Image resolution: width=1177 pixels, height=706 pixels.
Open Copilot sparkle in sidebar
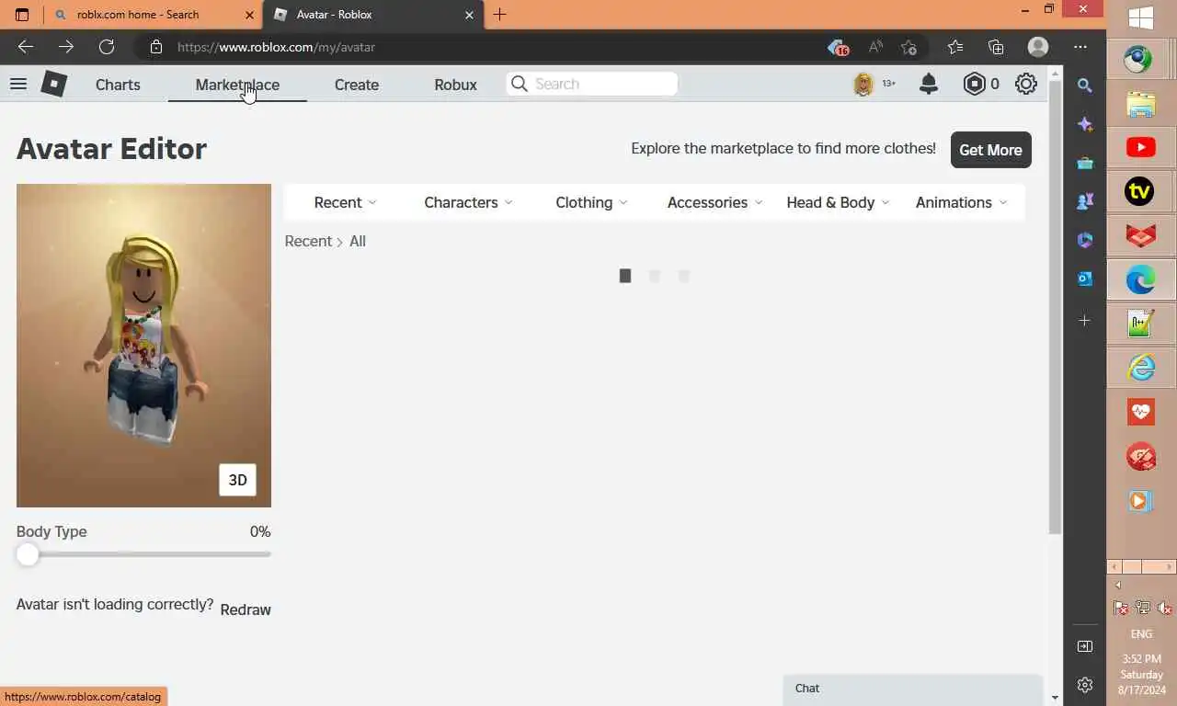(1085, 124)
